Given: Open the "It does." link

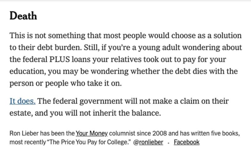Looking at the screenshot, I should [22, 101].
